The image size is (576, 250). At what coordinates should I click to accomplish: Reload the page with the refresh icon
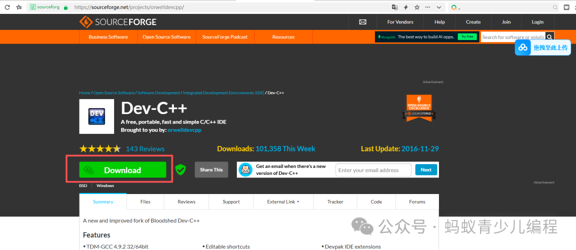(7, 7)
